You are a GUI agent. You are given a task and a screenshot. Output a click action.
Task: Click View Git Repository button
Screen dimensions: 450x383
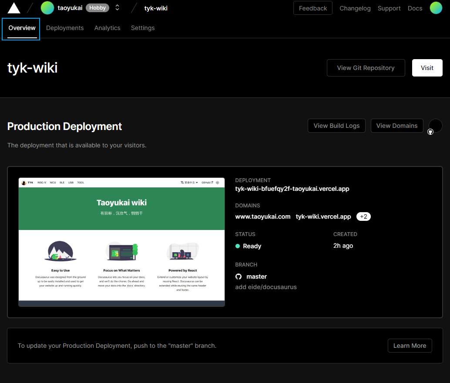366,68
